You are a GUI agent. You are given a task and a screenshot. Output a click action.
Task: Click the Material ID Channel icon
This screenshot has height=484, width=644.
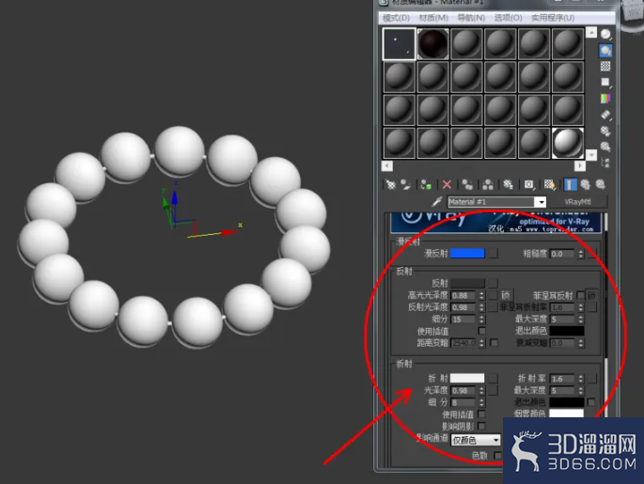(529, 185)
